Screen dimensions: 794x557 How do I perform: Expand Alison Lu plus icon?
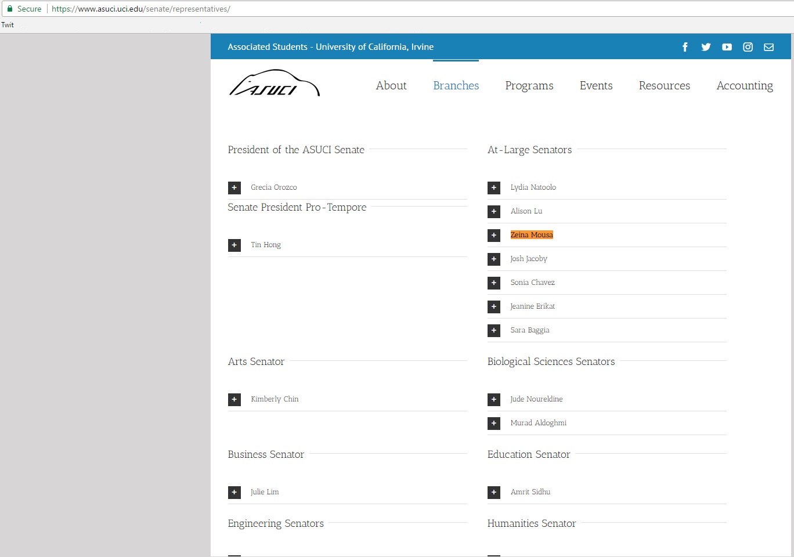(494, 211)
